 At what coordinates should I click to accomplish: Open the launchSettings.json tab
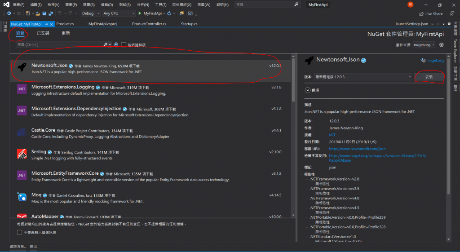point(411,24)
